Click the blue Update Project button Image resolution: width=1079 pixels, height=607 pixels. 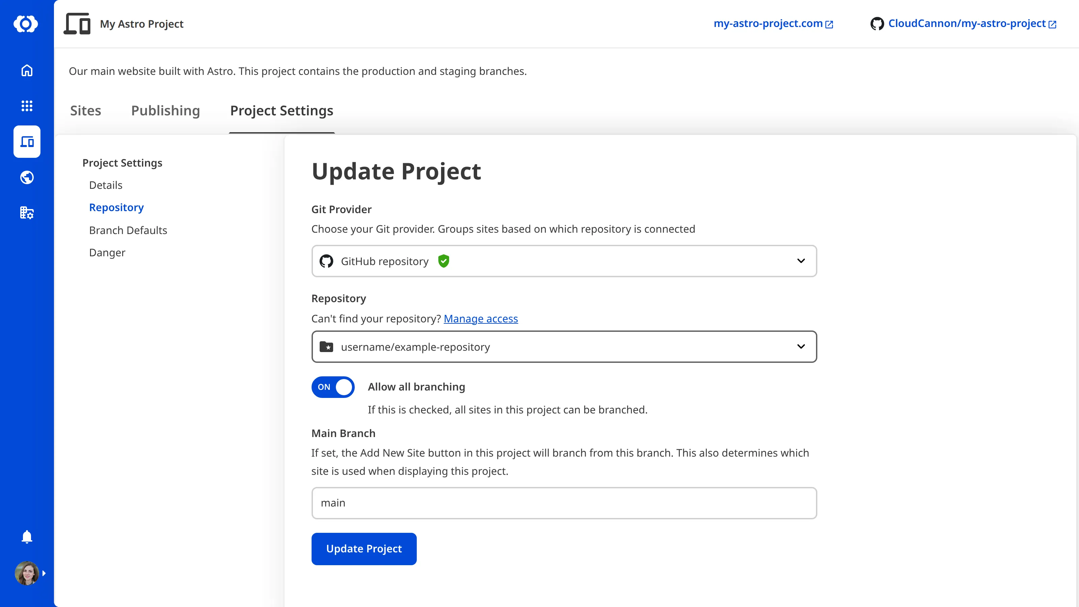pyautogui.click(x=363, y=549)
